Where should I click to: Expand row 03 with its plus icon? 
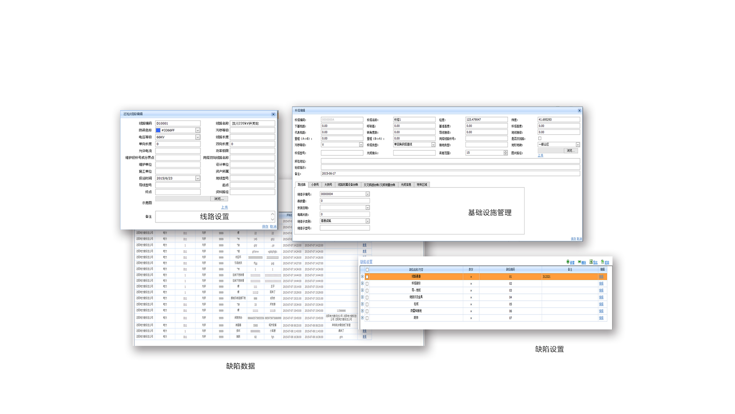click(362, 290)
